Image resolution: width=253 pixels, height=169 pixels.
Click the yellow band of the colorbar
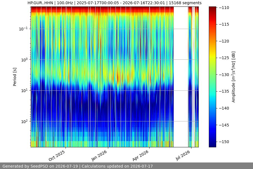[212, 56]
